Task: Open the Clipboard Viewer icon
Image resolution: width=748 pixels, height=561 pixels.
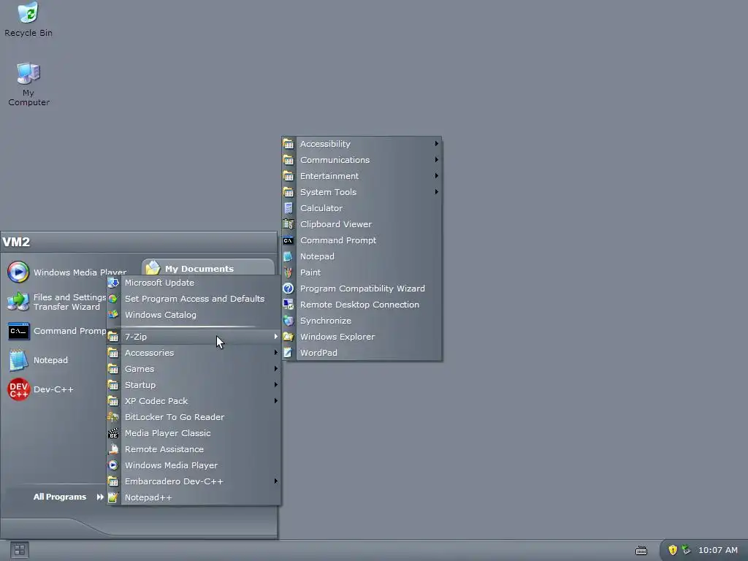Action: click(288, 224)
